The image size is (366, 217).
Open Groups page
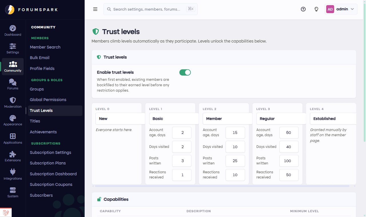(37, 89)
